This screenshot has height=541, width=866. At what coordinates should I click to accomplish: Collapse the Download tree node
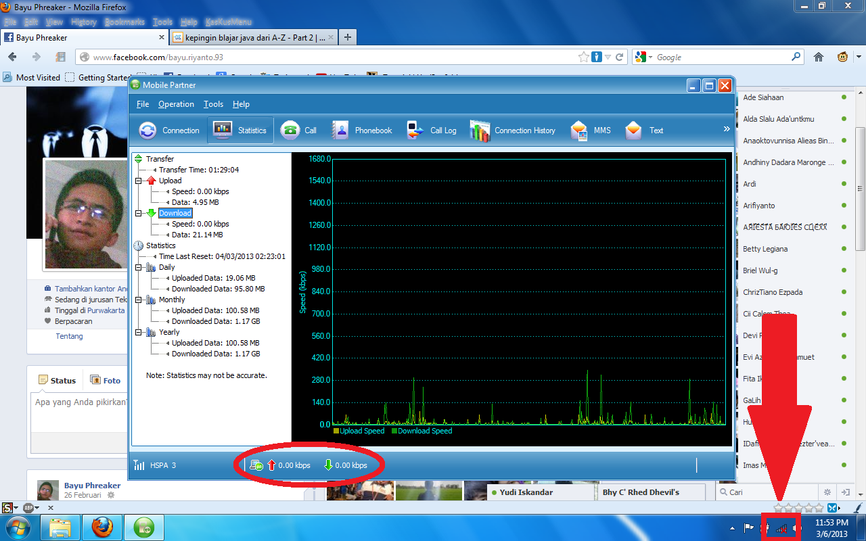[139, 213]
